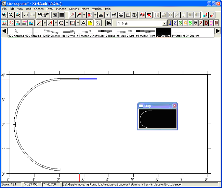Image resolution: width=222 pixels, height=188 pixels.
Task: Open the Change menu
Action: click(x=39, y=9)
